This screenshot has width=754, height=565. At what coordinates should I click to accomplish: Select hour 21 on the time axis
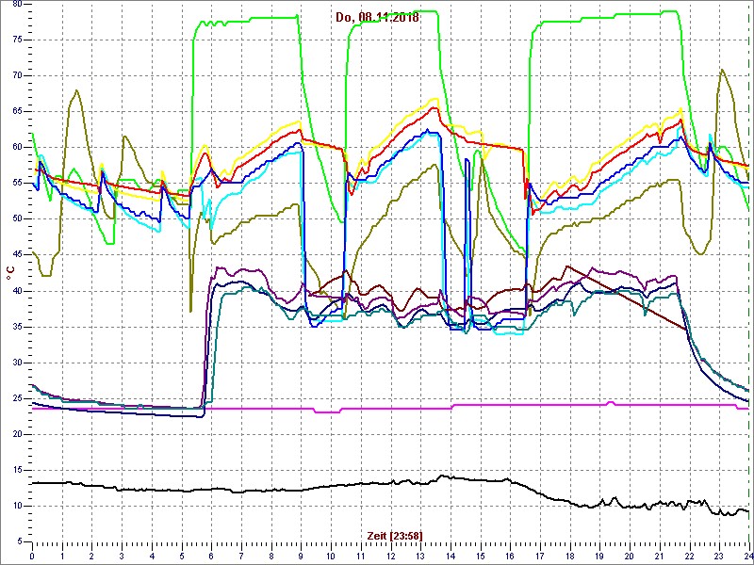659,555
